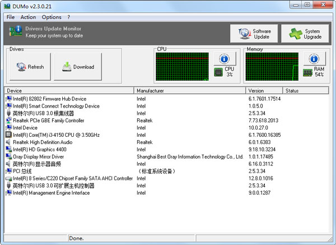Click the System Upgrade button

305,34
